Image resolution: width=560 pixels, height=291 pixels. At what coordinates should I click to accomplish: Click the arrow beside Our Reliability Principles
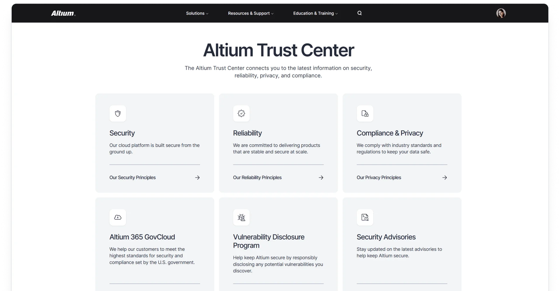(x=321, y=178)
